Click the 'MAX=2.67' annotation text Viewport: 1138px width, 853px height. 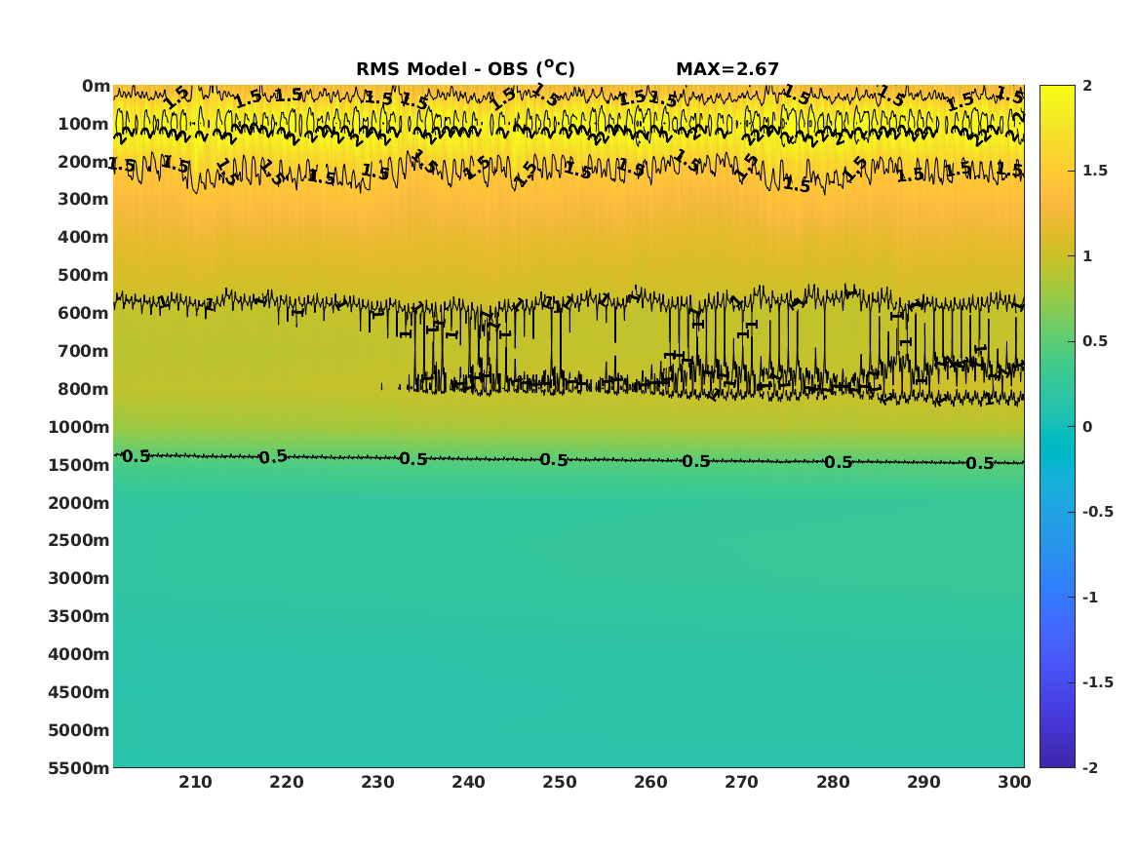(x=727, y=69)
